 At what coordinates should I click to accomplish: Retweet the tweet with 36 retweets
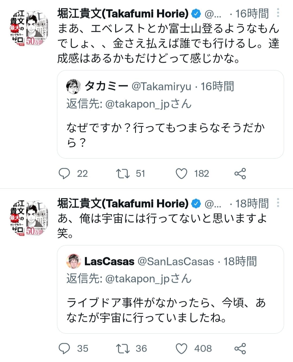pyautogui.click(x=123, y=349)
